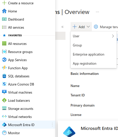Click the plus icon on Add button
This screenshot has width=118, height=137.
(75, 27)
